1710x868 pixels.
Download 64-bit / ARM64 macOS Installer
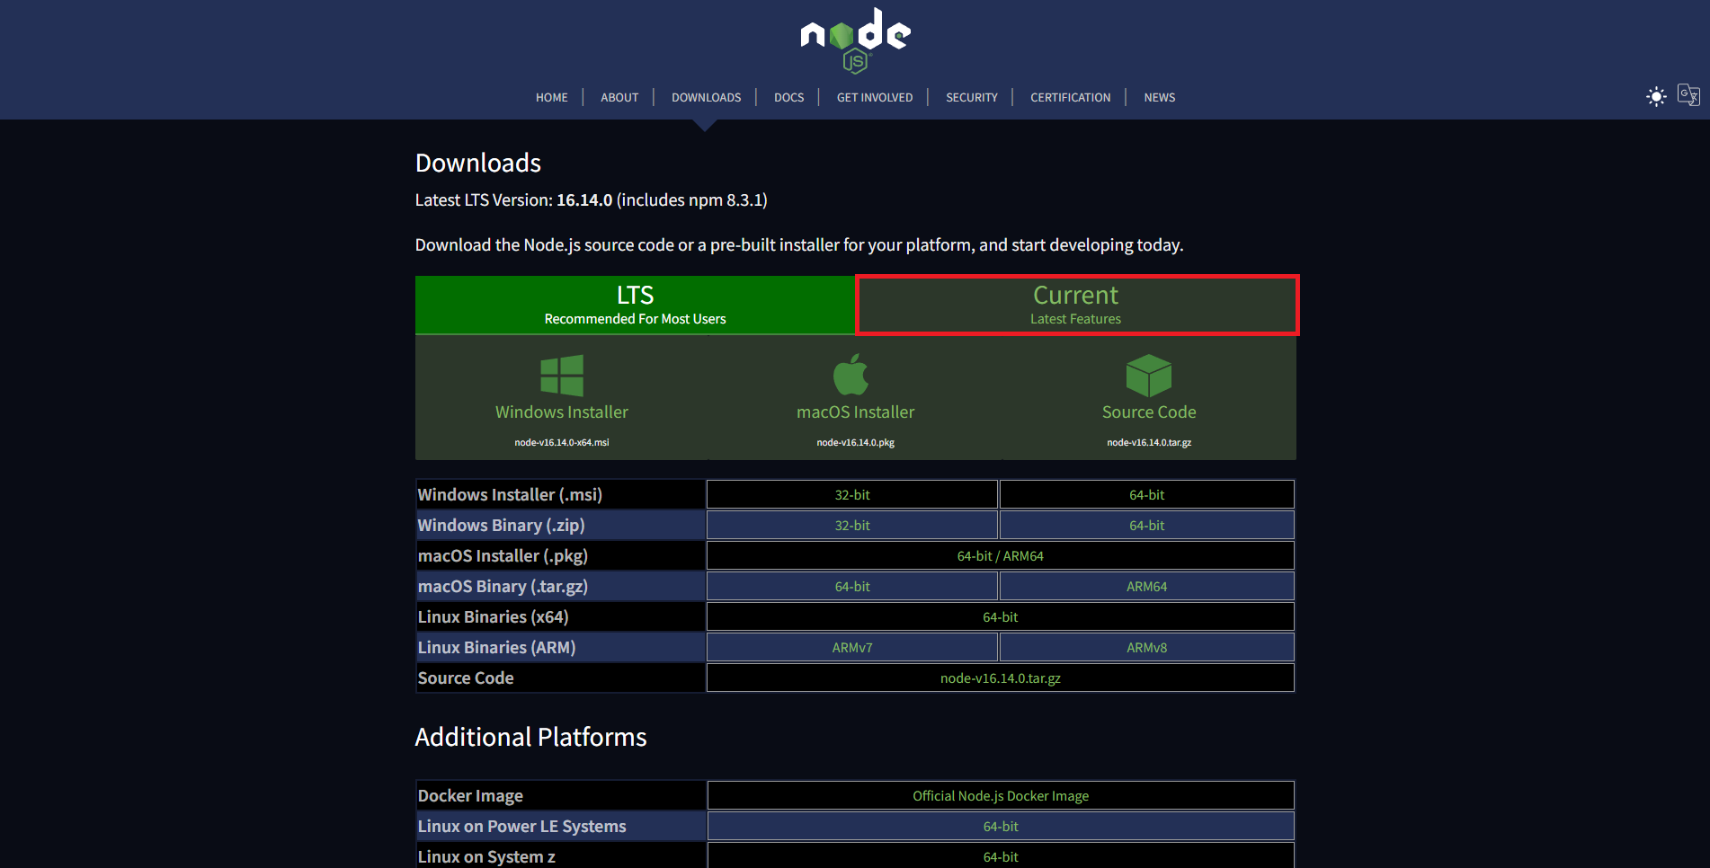[x=1001, y=555]
